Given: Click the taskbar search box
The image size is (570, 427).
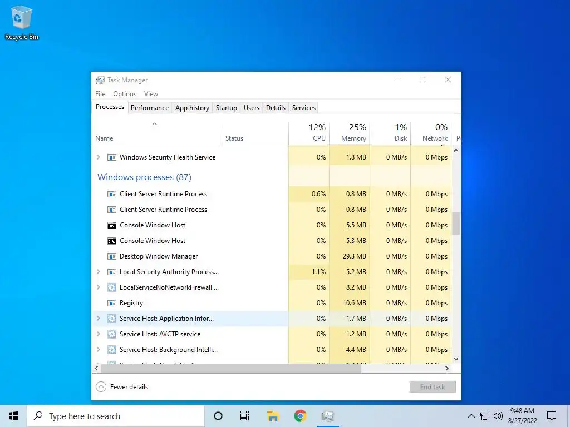Looking at the screenshot, I should point(116,416).
